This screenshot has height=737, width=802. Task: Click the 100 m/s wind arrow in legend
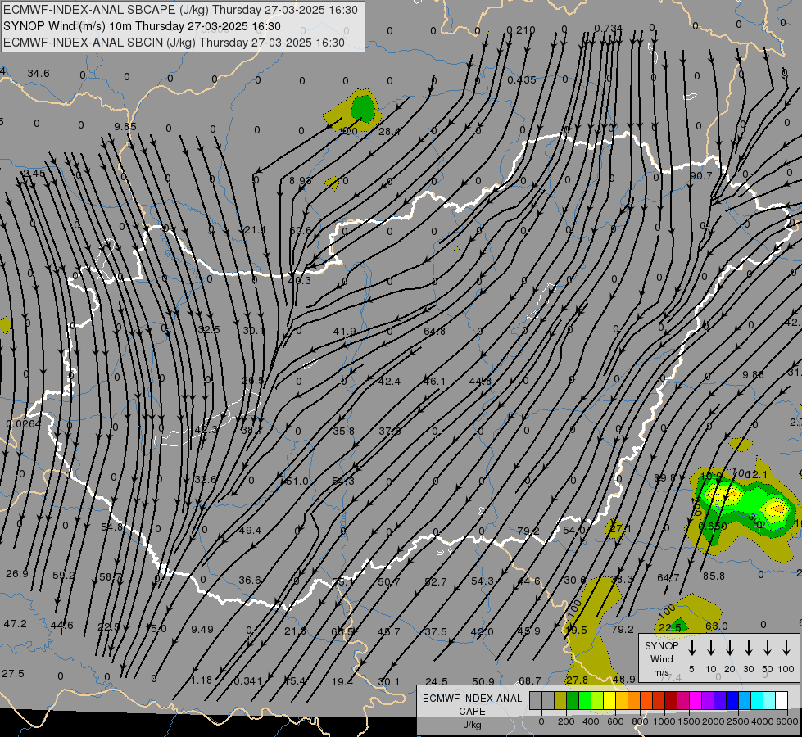[786, 648]
